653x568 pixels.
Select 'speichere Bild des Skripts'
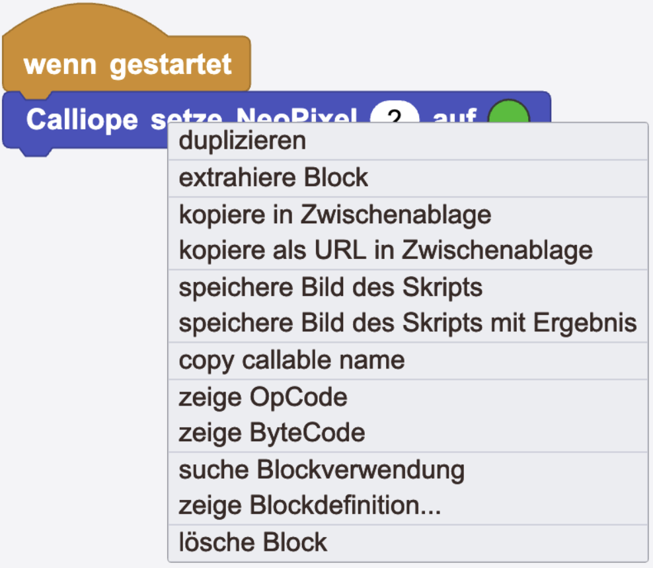click(330, 288)
